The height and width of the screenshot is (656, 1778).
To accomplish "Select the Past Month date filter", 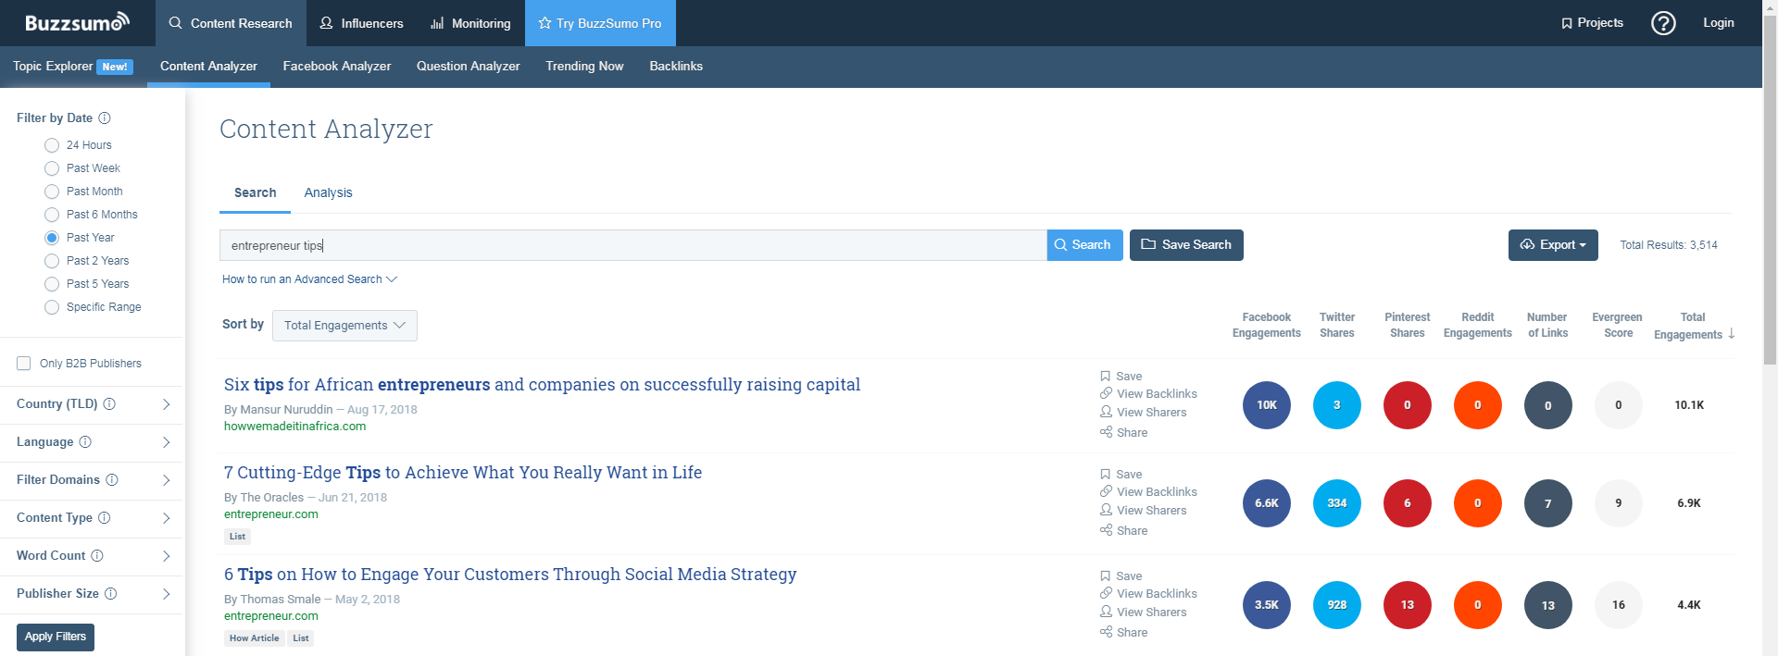I will [52, 192].
